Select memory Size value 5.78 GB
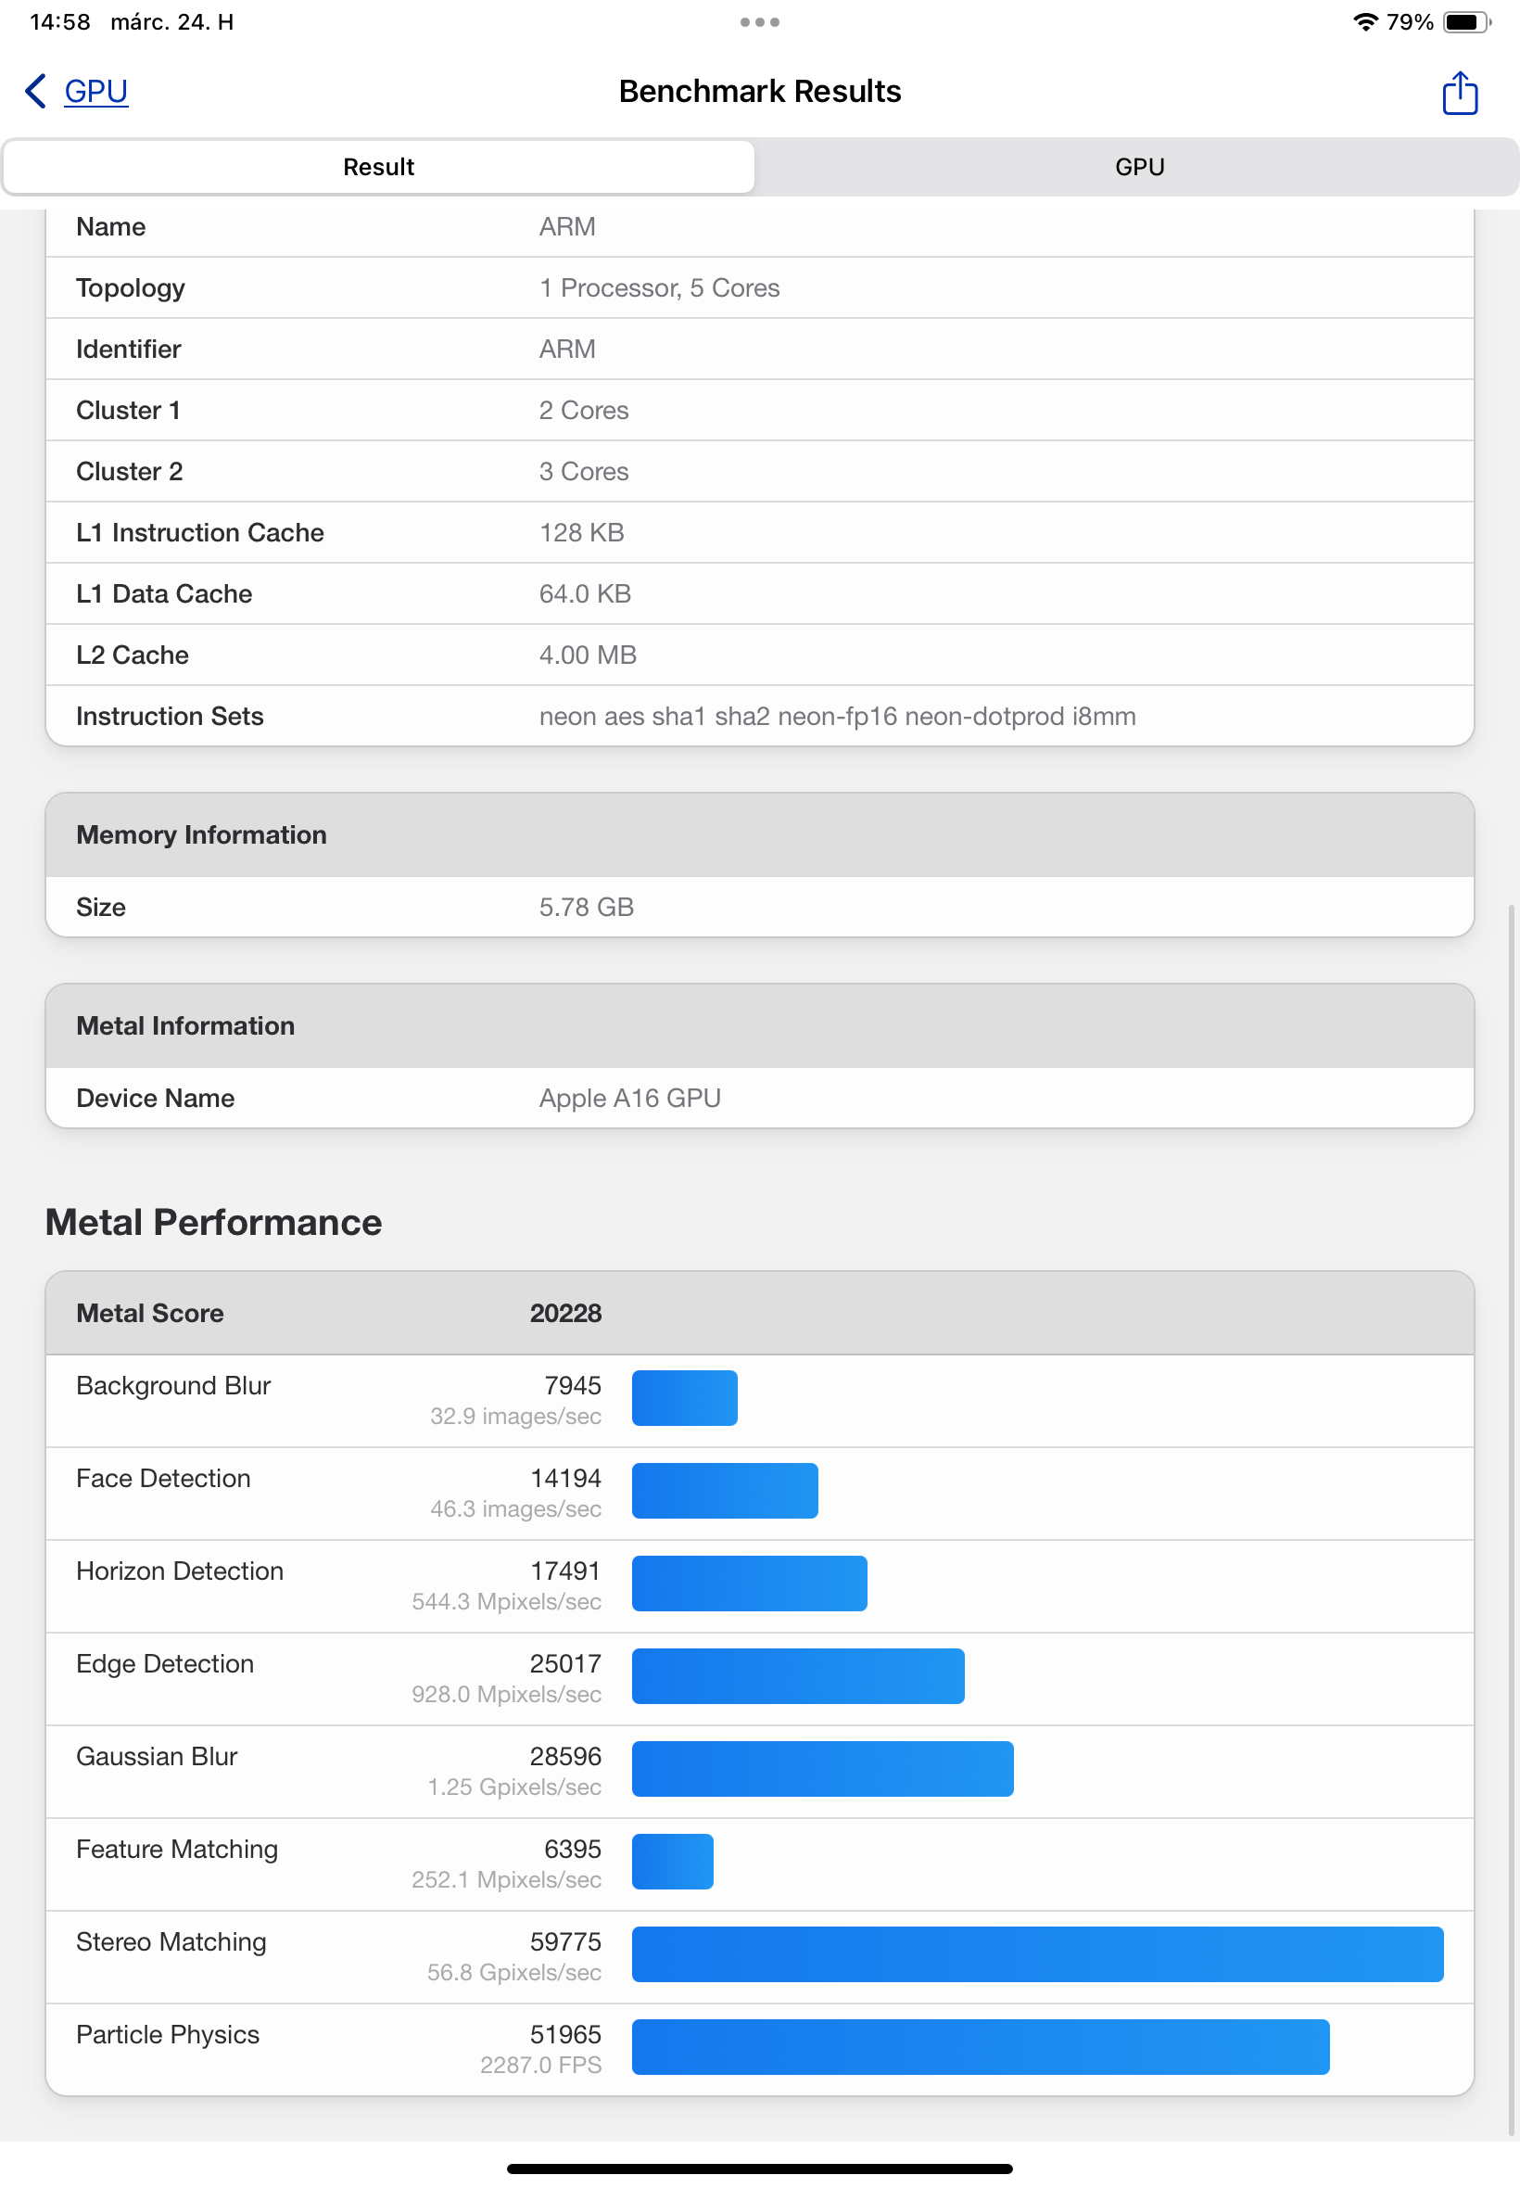1520x2188 pixels. coord(587,907)
